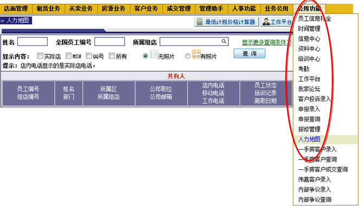Click the 全国员工编号 input field
359x206 pixels.
[110, 42]
